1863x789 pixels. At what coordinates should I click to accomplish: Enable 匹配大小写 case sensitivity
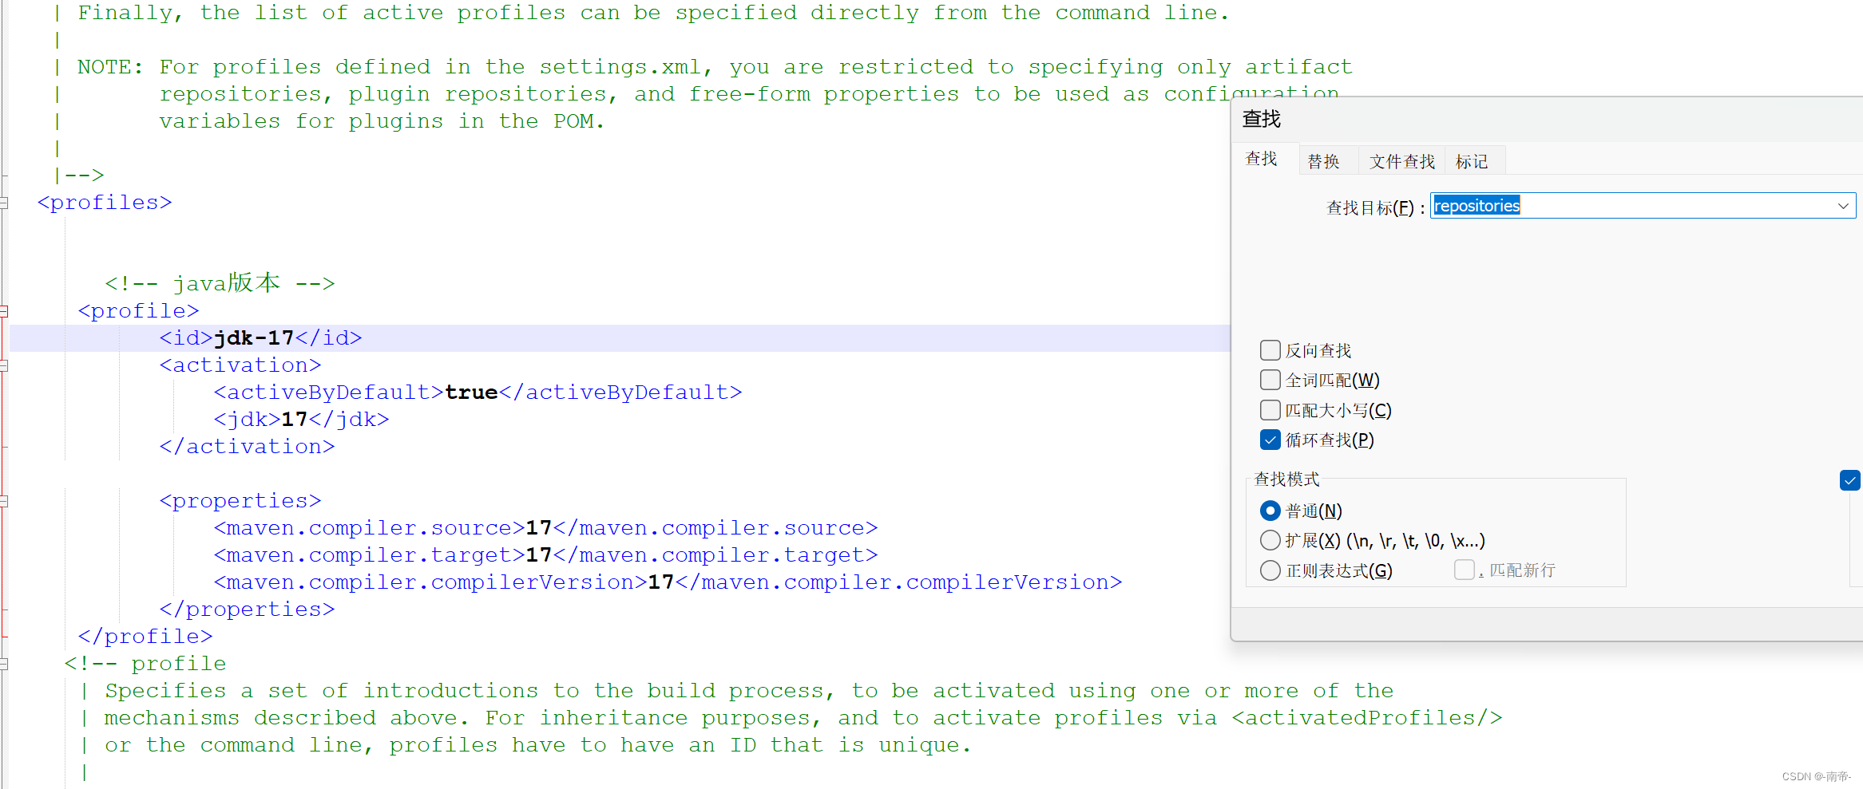tap(1270, 409)
